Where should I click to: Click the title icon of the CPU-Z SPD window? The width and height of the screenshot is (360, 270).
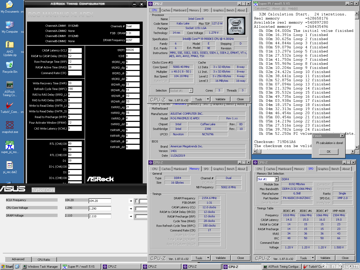click(256, 163)
